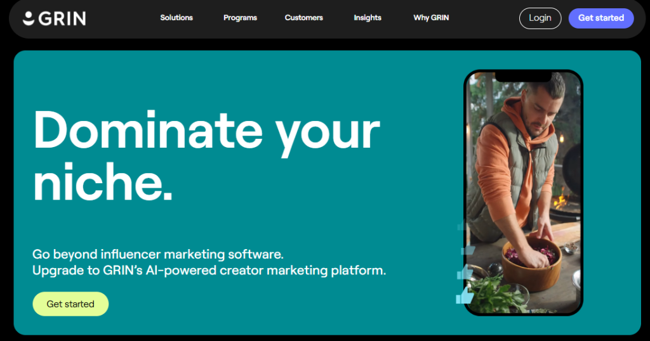This screenshot has height=341, width=650.
Task: Click the black notch on phone mockup
Action: tap(523, 76)
